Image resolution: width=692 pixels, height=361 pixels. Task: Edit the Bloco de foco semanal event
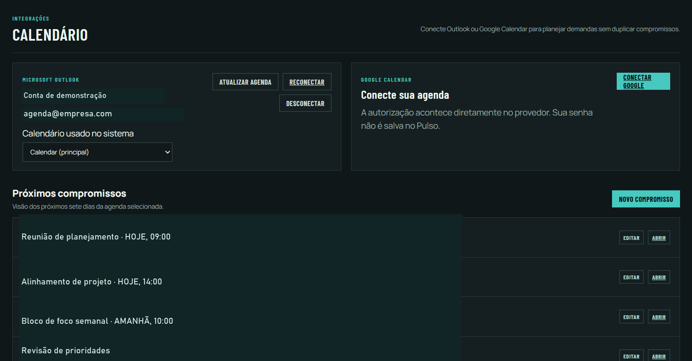[x=631, y=317]
